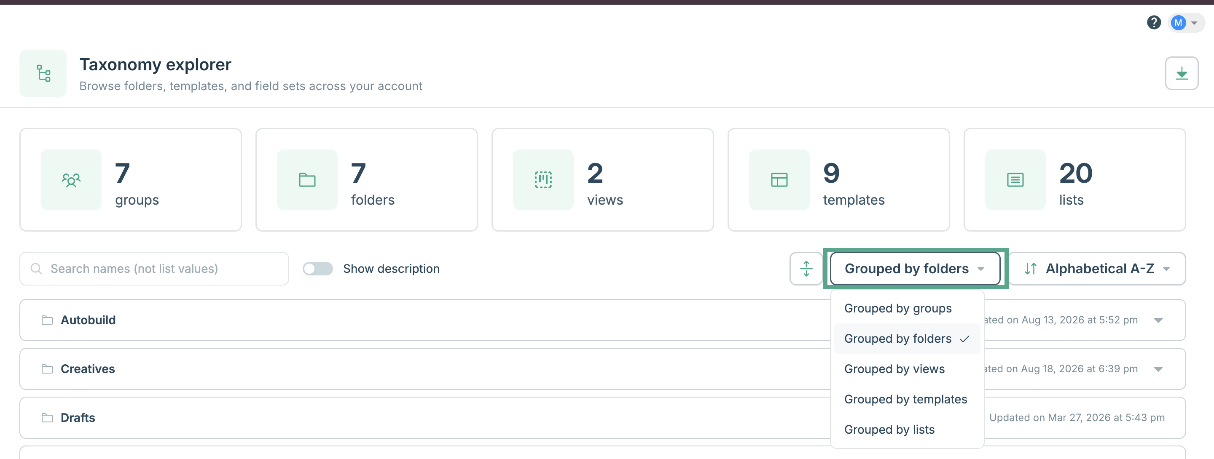Open the Autobuild folder name
1214x459 pixels.
coord(88,320)
